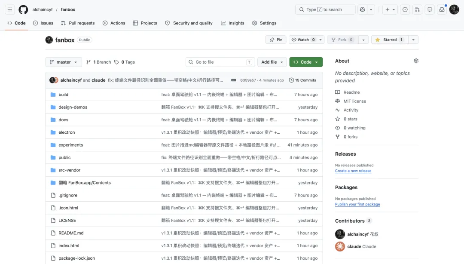Screen dimensions: 464x264
Task: Open the build folder
Action: (63, 95)
